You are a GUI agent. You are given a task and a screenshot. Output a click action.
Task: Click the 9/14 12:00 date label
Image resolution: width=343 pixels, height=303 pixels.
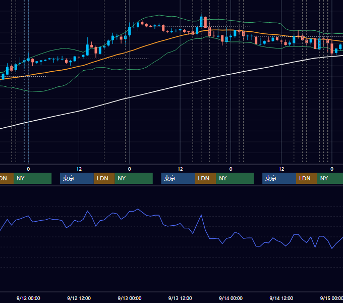(281, 298)
